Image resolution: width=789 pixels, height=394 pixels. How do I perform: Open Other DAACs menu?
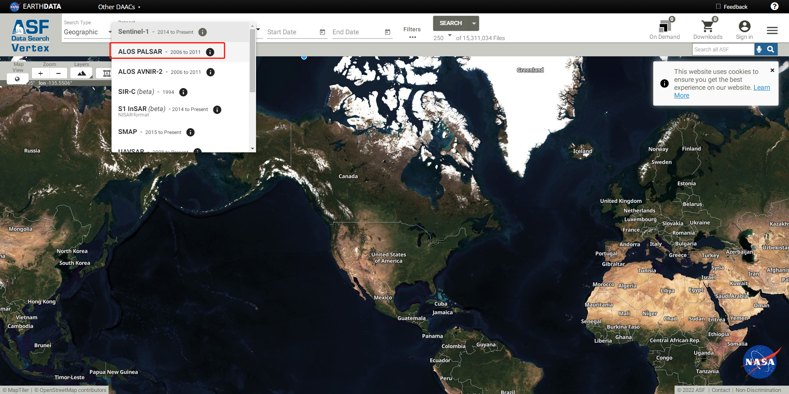[x=119, y=7]
